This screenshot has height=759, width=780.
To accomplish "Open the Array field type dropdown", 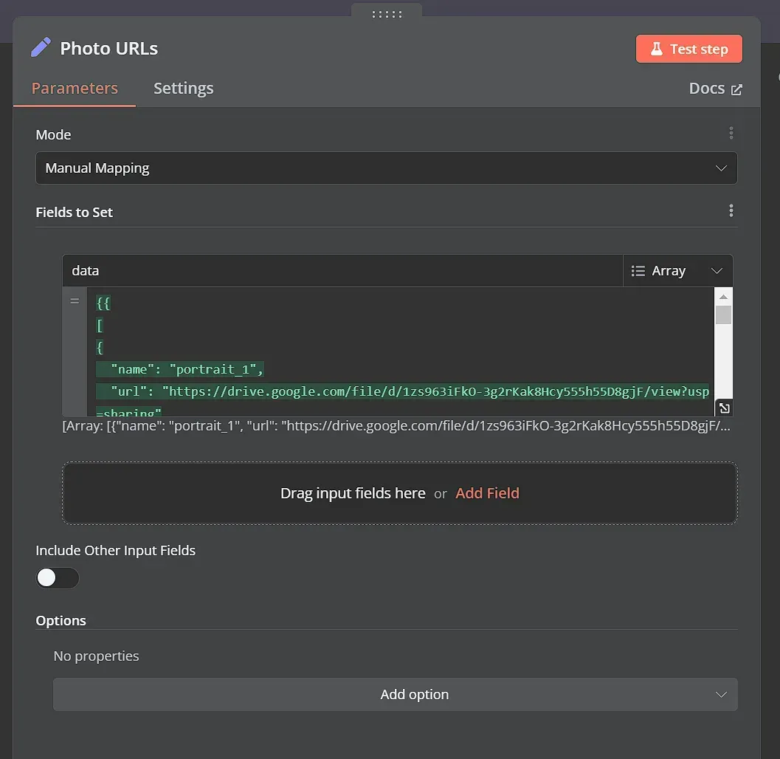I will pos(716,270).
